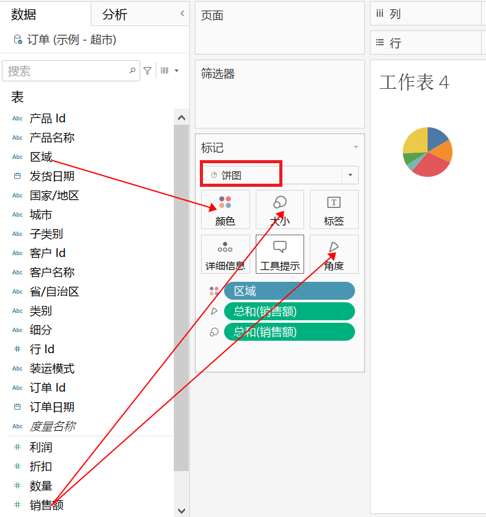Image resolution: width=486 pixels, height=517 pixels.
Task: Select the 销售额 measure
Action: [x=47, y=505]
